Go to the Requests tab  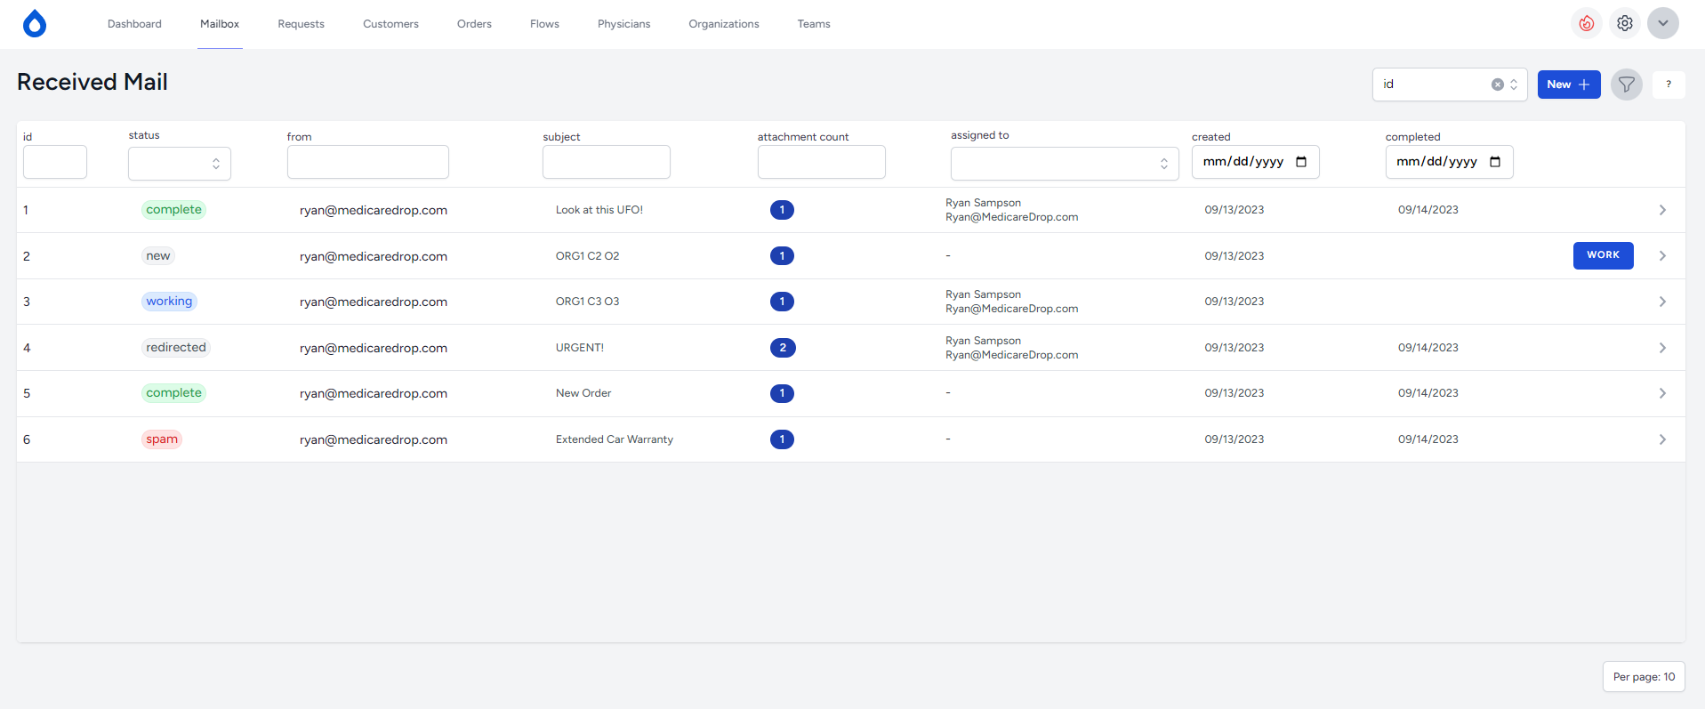point(301,24)
